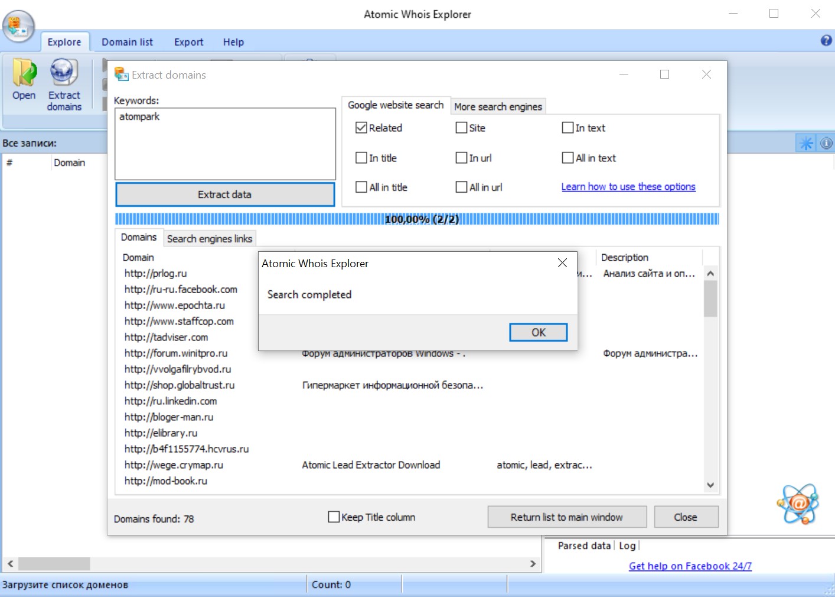Select the Google website search tab
The width and height of the screenshot is (835, 597).
coord(396,105)
